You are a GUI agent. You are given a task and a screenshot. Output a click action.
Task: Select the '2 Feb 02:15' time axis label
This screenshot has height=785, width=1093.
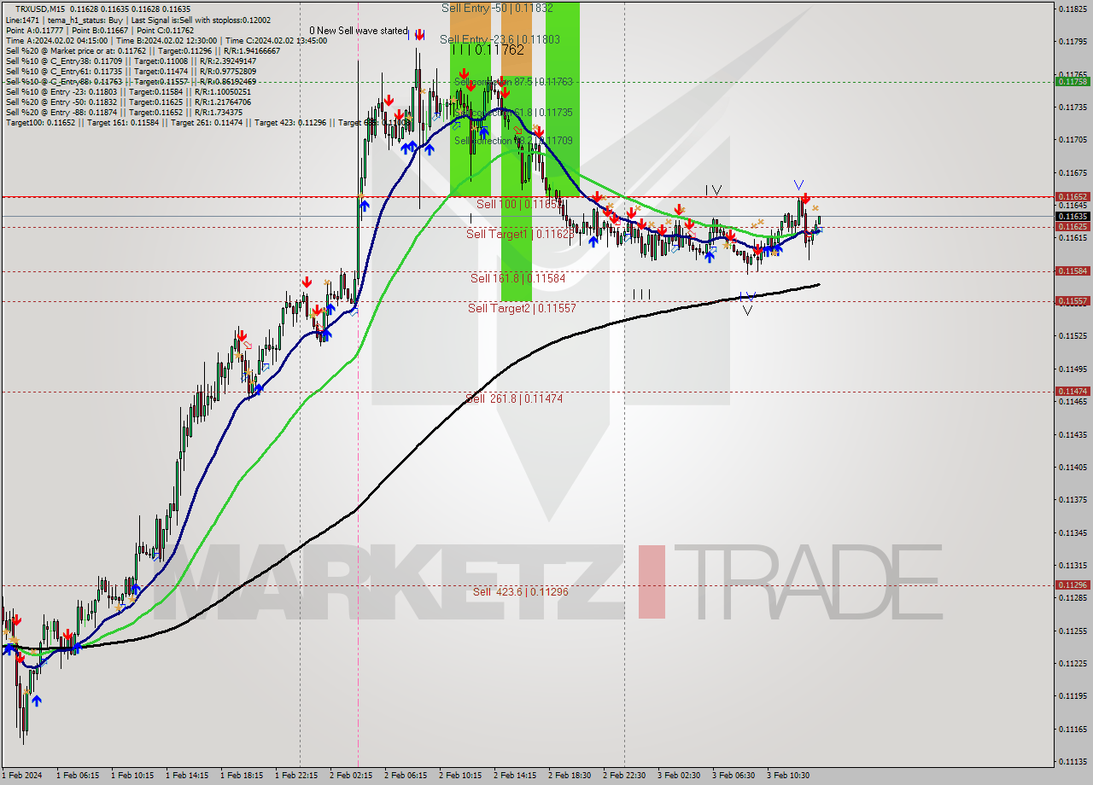(351, 776)
